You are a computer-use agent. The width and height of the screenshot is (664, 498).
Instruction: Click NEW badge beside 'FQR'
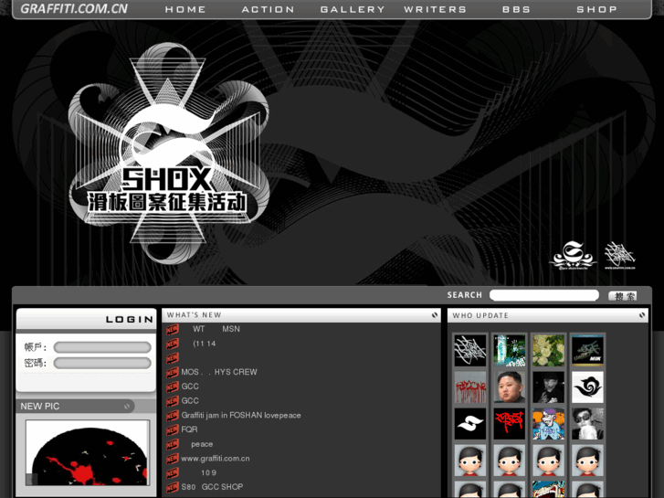click(173, 429)
